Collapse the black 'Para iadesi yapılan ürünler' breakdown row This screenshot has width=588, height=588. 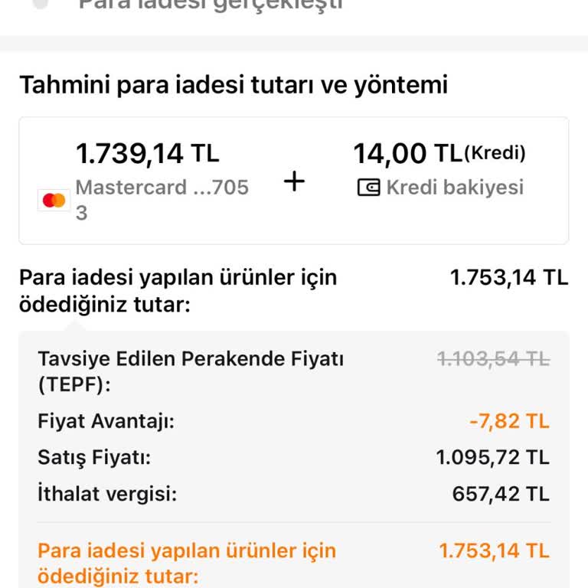178,291
